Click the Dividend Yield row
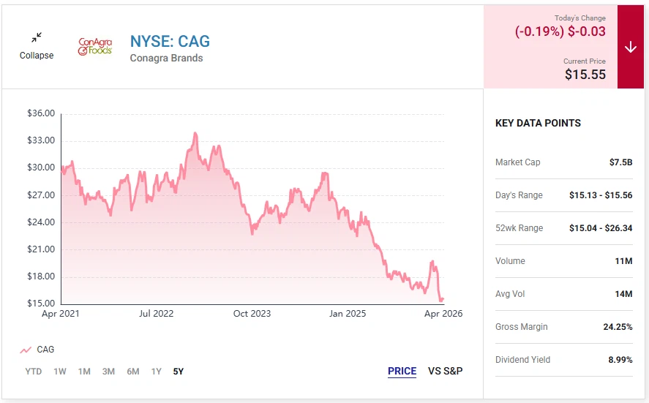The height and width of the screenshot is (403, 649). (x=563, y=360)
